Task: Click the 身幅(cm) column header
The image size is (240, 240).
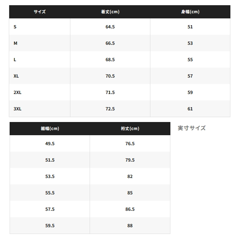Action: pyautogui.click(x=190, y=12)
